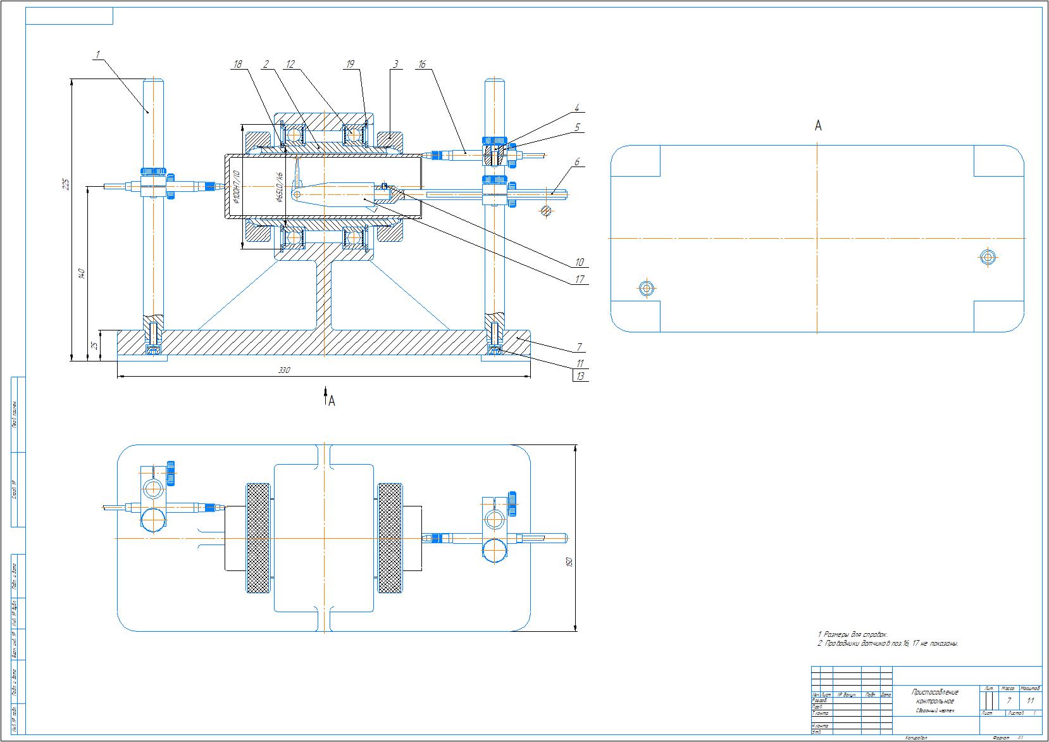Select the left knurled ring in top view
The image size is (1049, 742).
click(x=258, y=538)
